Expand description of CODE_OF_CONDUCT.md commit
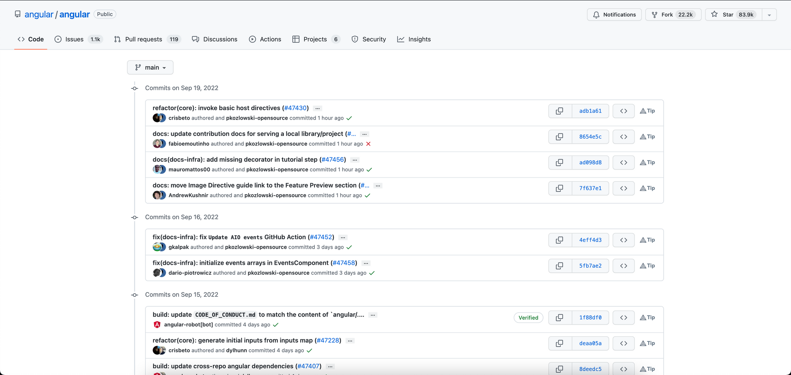791x375 pixels. [x=373, y=315]
